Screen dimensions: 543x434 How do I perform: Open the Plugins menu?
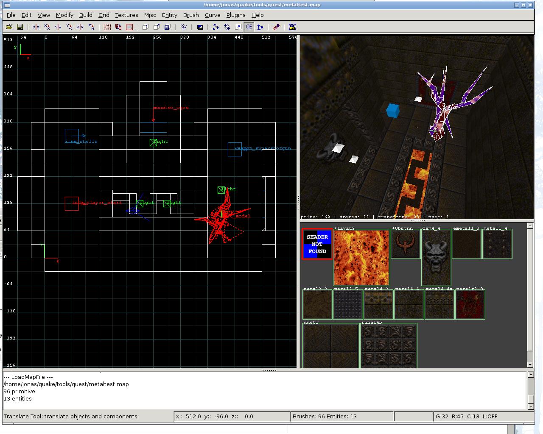point(236,15)
